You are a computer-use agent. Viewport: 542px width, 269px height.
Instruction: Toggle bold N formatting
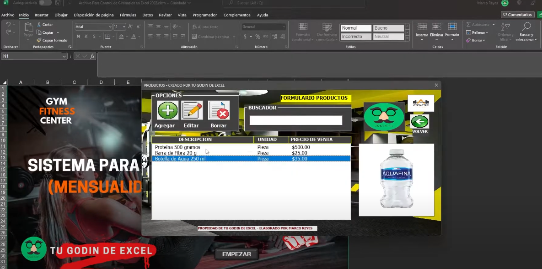(x=78, y=36)
